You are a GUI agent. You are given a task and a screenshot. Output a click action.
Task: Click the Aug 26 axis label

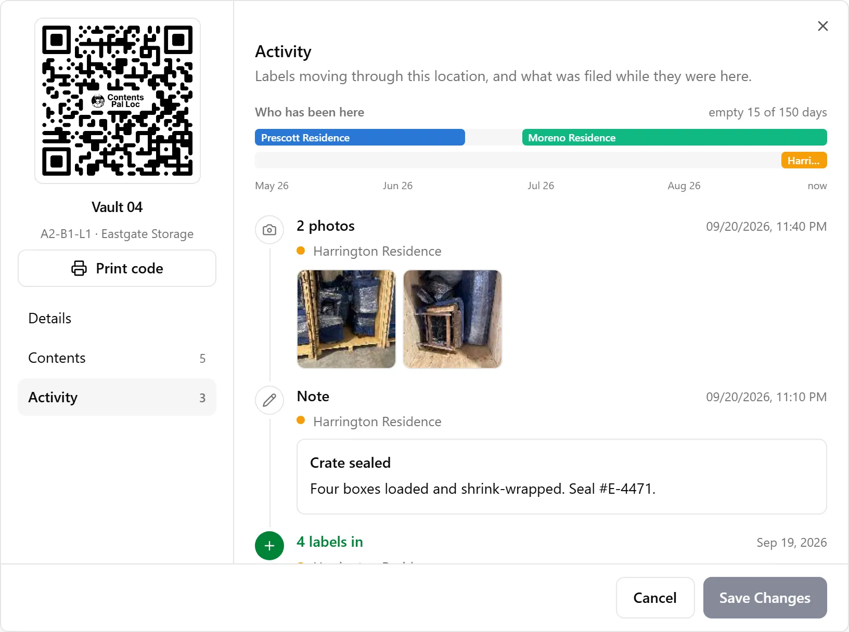point(684,186)
